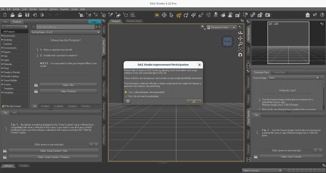Open the Scripts menu

tap(74, 9)
